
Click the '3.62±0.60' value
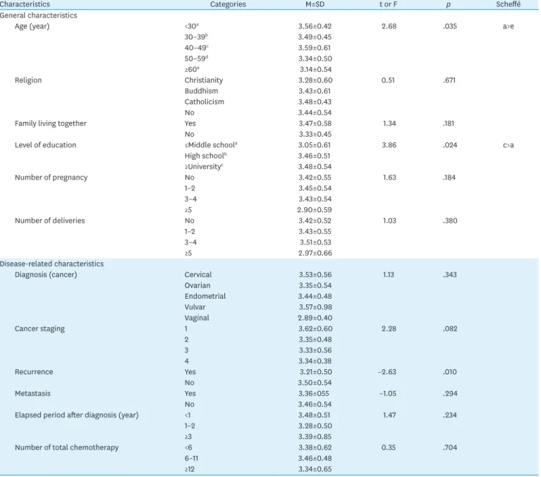point(315,329)
